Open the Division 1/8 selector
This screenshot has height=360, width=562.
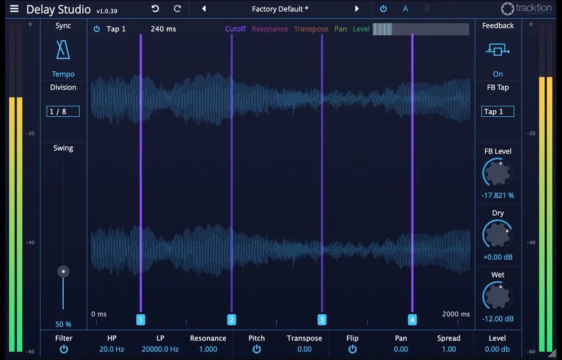point(63,111)
